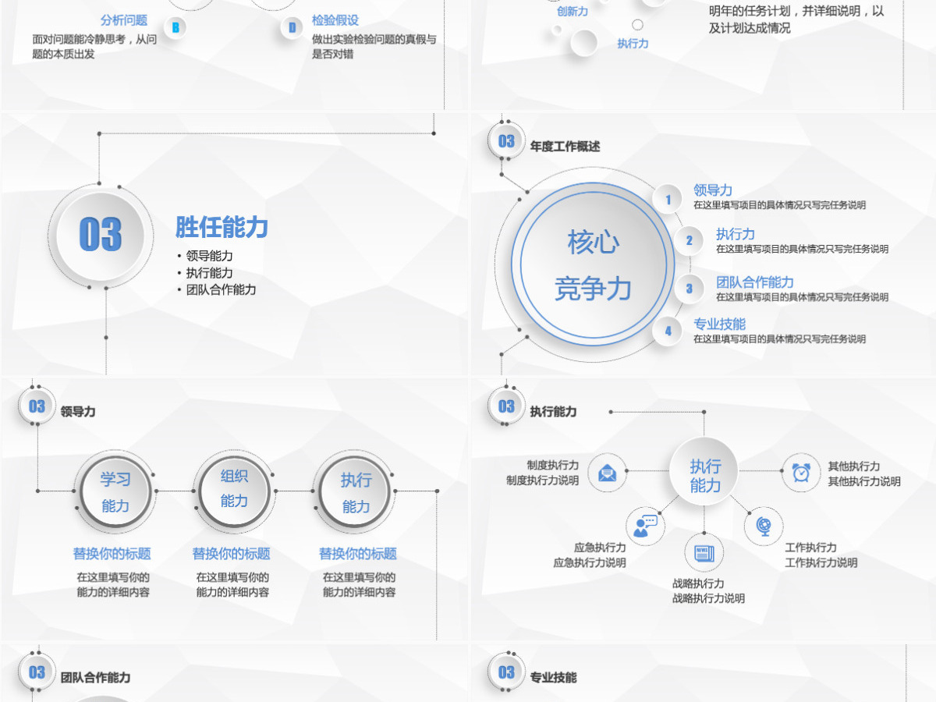Viewport: 936px width, 702px height.
Task: Click description line under blue 领导力
Action: (x=779, y=205)
